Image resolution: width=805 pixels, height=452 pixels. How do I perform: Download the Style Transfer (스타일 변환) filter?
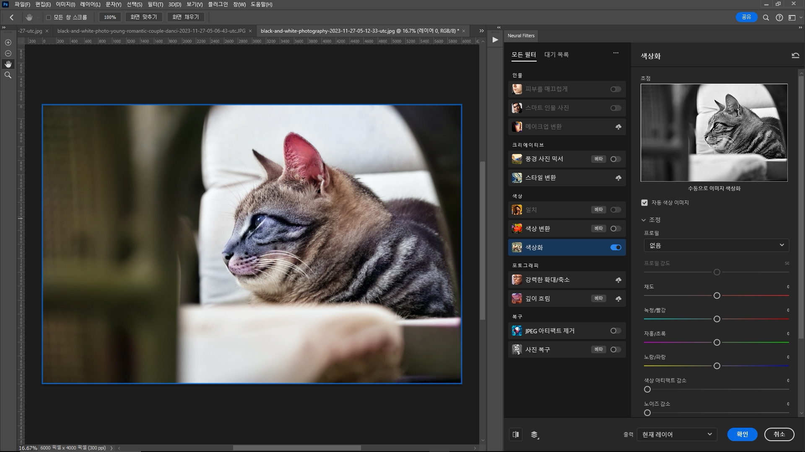[618, 178]
